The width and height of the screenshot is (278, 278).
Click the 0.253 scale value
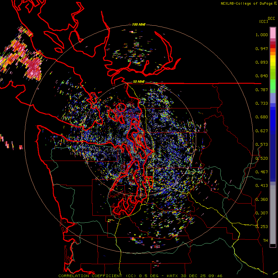coord(262,227)
